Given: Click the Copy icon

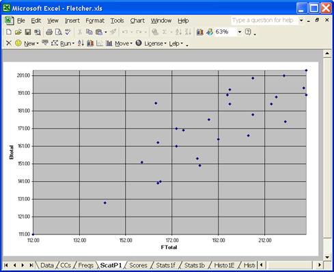Looking at the screenshot, I should [89, 32].
